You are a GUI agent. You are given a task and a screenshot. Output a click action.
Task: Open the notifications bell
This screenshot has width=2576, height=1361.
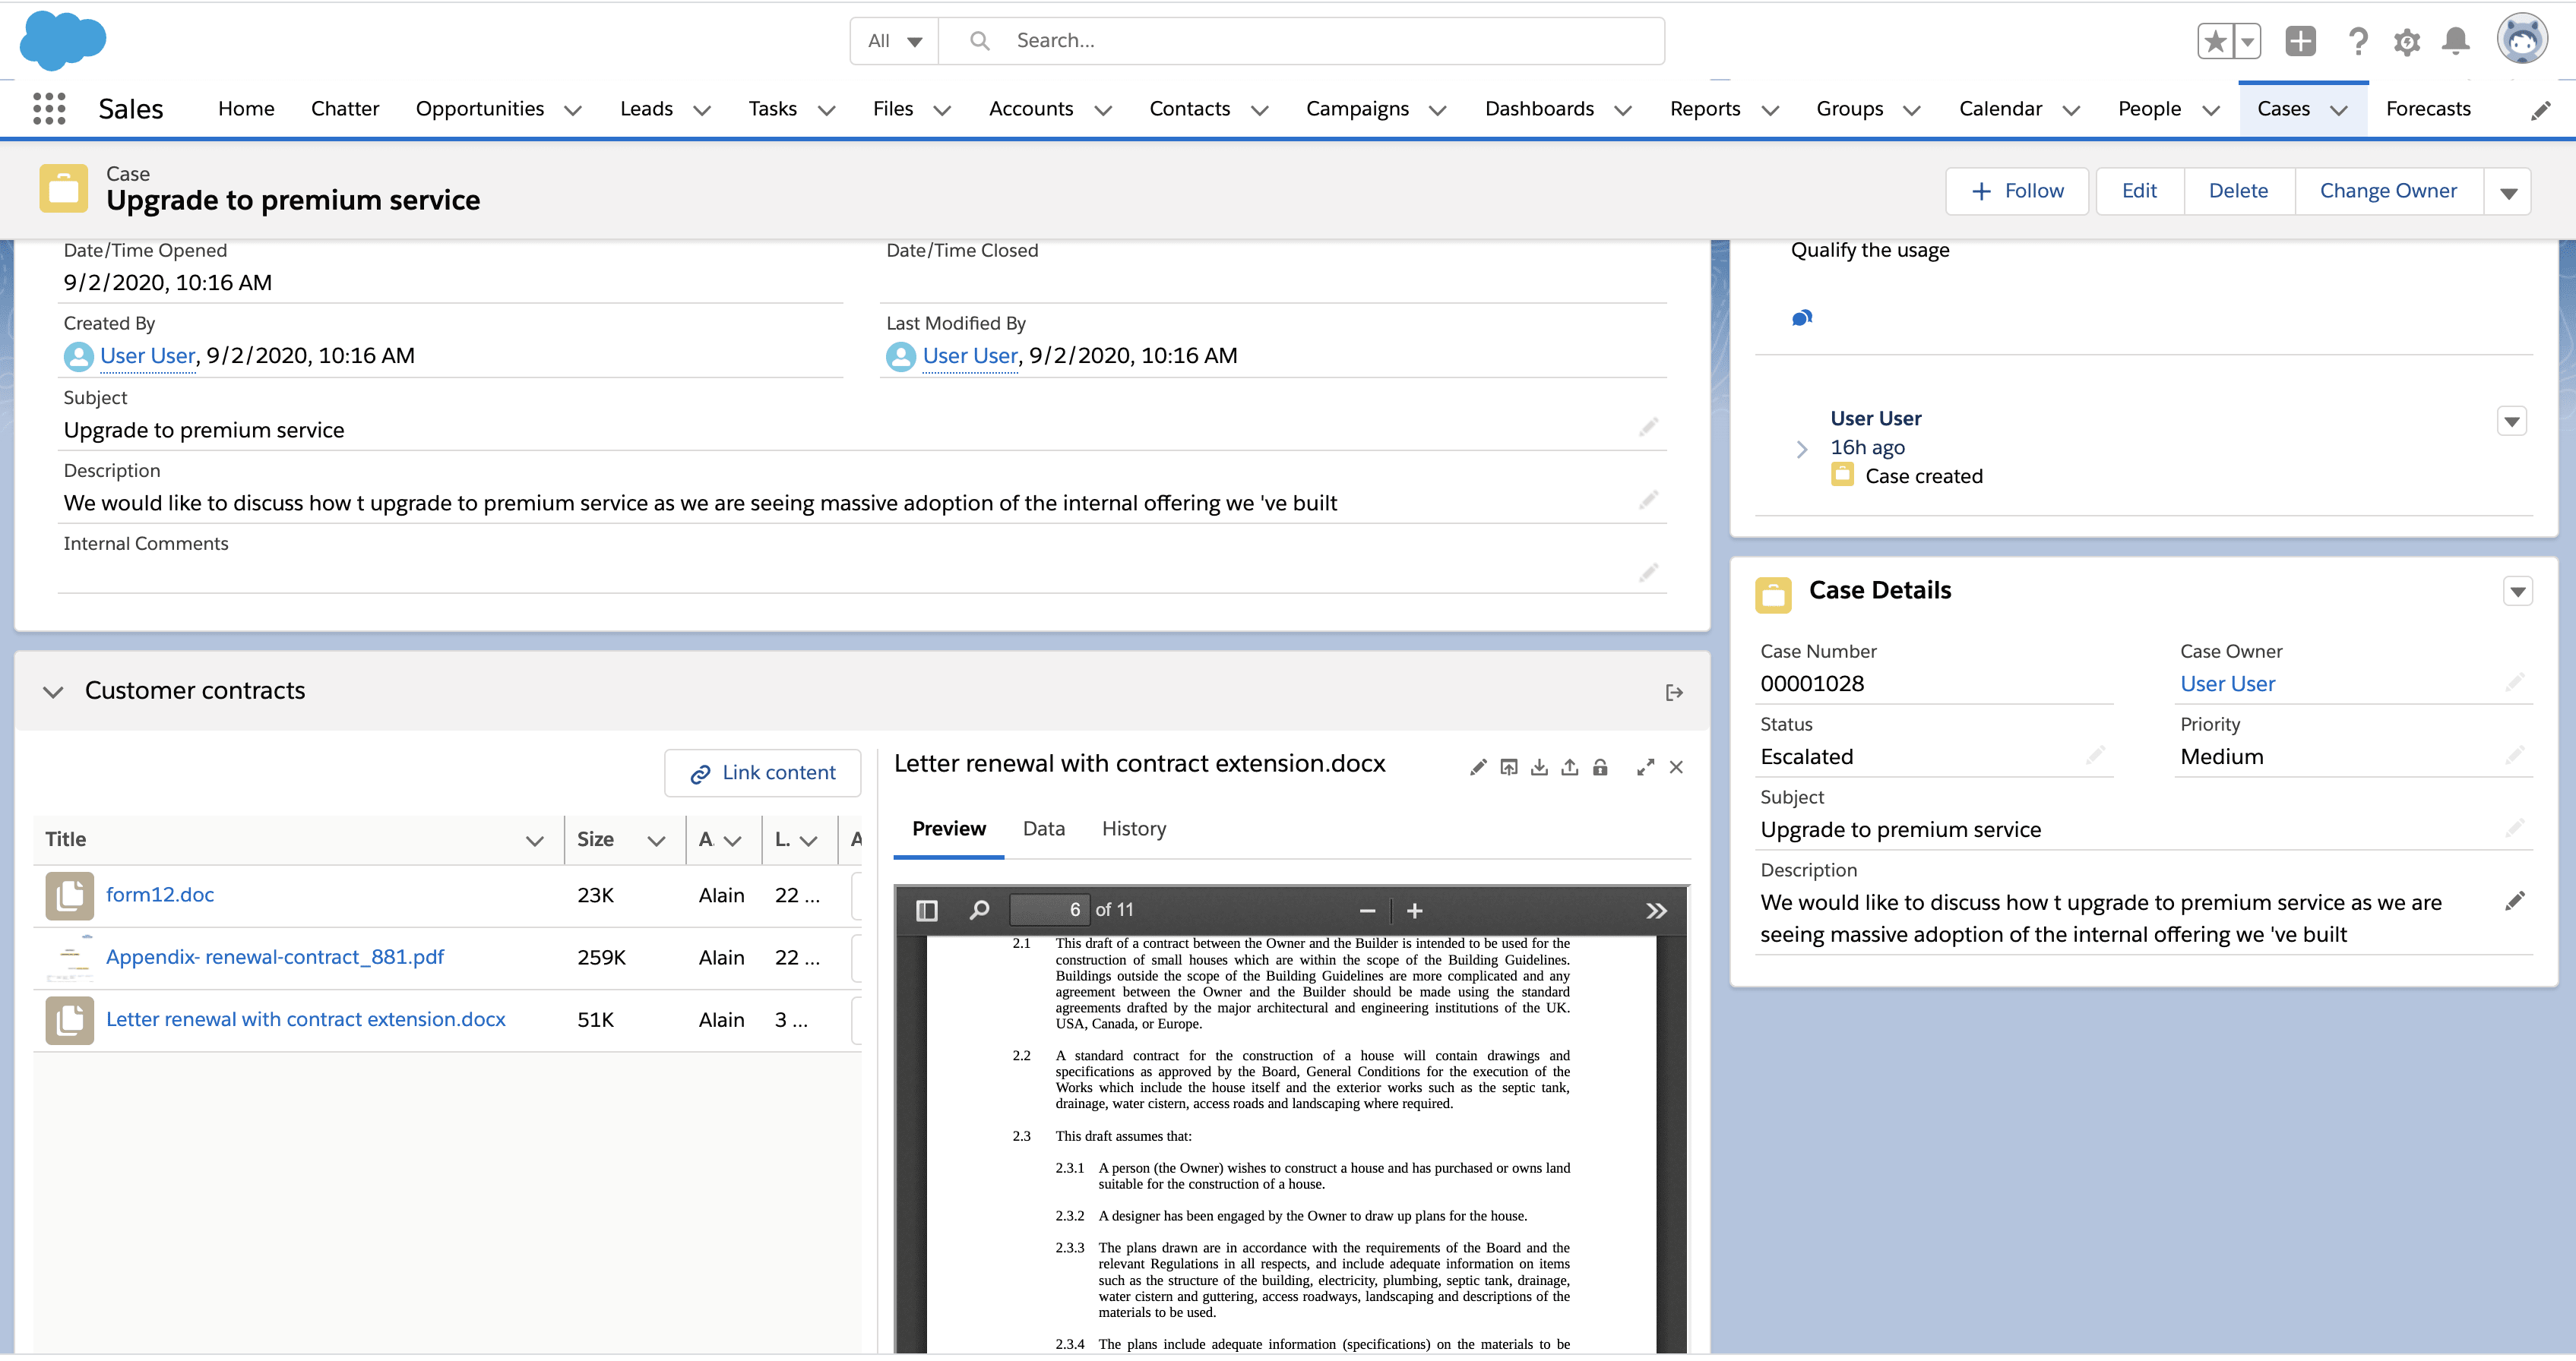point(2456,41)
